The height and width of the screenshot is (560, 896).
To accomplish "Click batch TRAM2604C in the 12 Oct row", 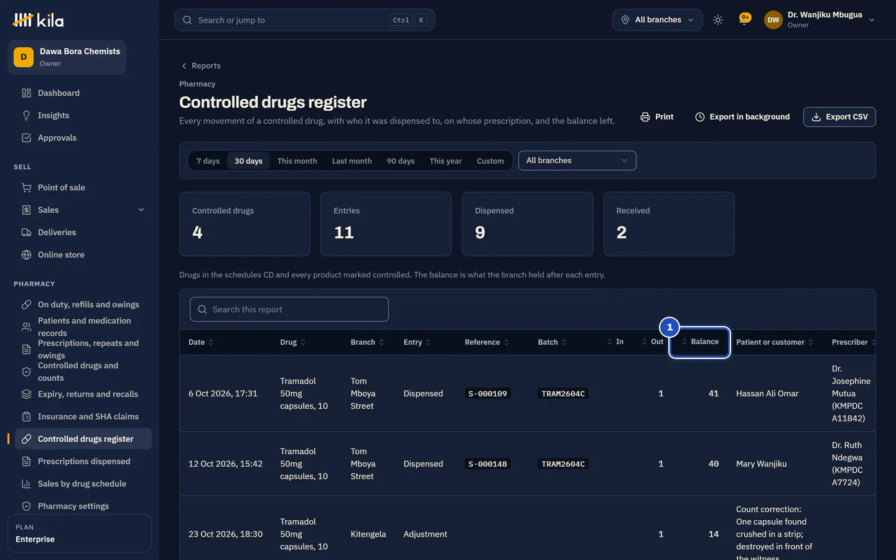I will click(x=563, y=464).
